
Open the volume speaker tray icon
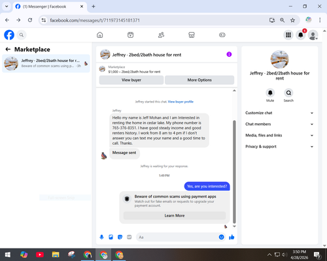pyautogui.click(x=284, y=254)
